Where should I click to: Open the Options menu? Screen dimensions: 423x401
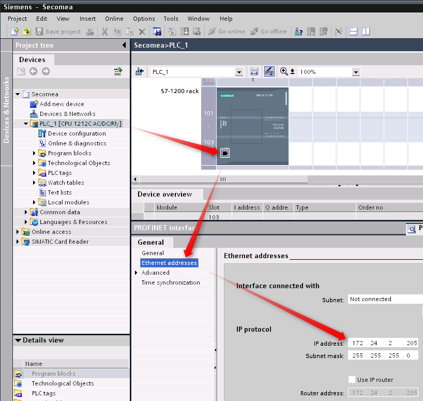pyautogui.click(x=144, y=19)
